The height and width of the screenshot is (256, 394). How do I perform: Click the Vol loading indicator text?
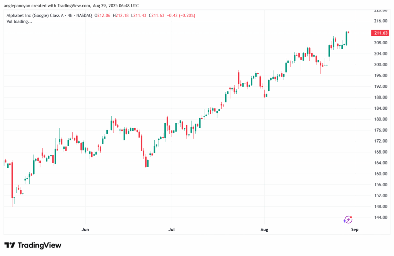(x=20, y=22)
